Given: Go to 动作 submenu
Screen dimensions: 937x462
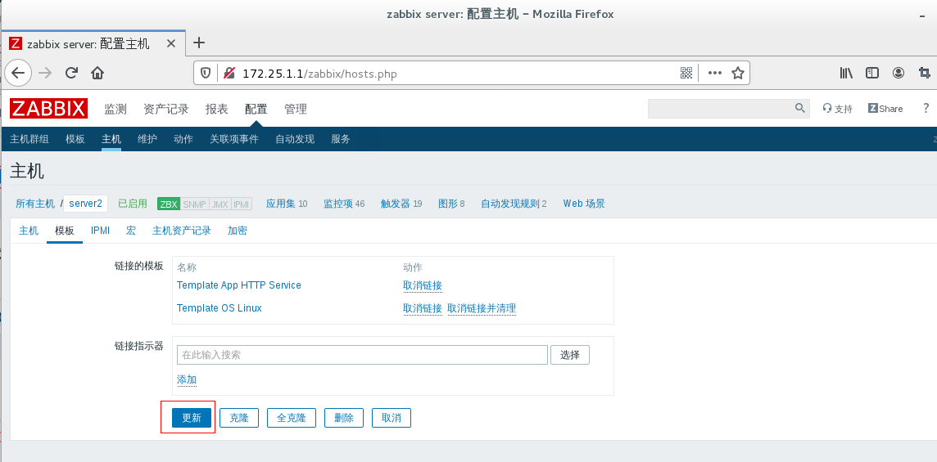Looking at the screenshot, I should pos(183,139).
